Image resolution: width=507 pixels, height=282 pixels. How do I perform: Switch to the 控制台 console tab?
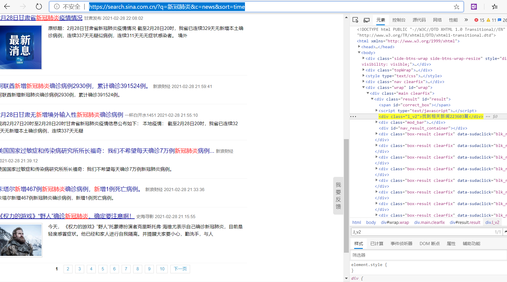tap(399, 20)
